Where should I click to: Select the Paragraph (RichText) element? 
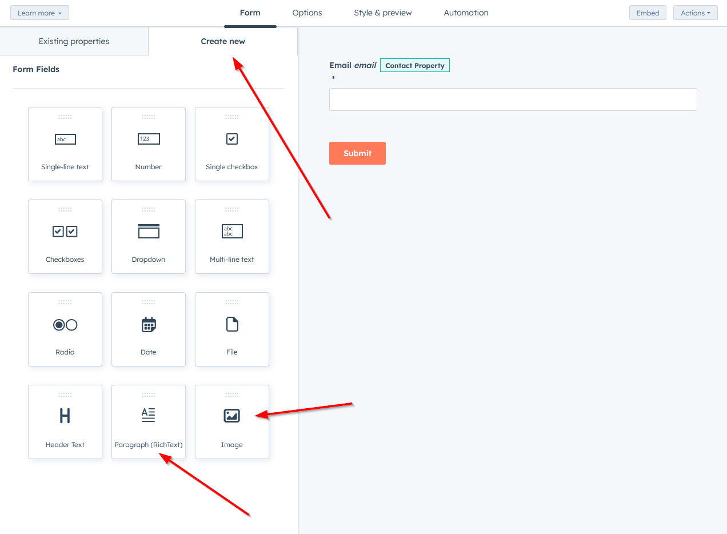pos(148,421)
